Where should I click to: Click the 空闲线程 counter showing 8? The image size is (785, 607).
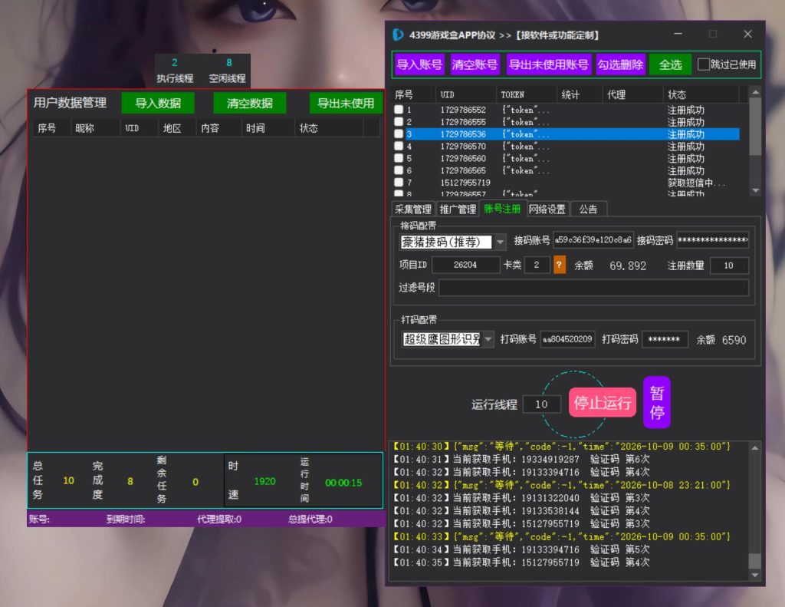coord(228,63)
